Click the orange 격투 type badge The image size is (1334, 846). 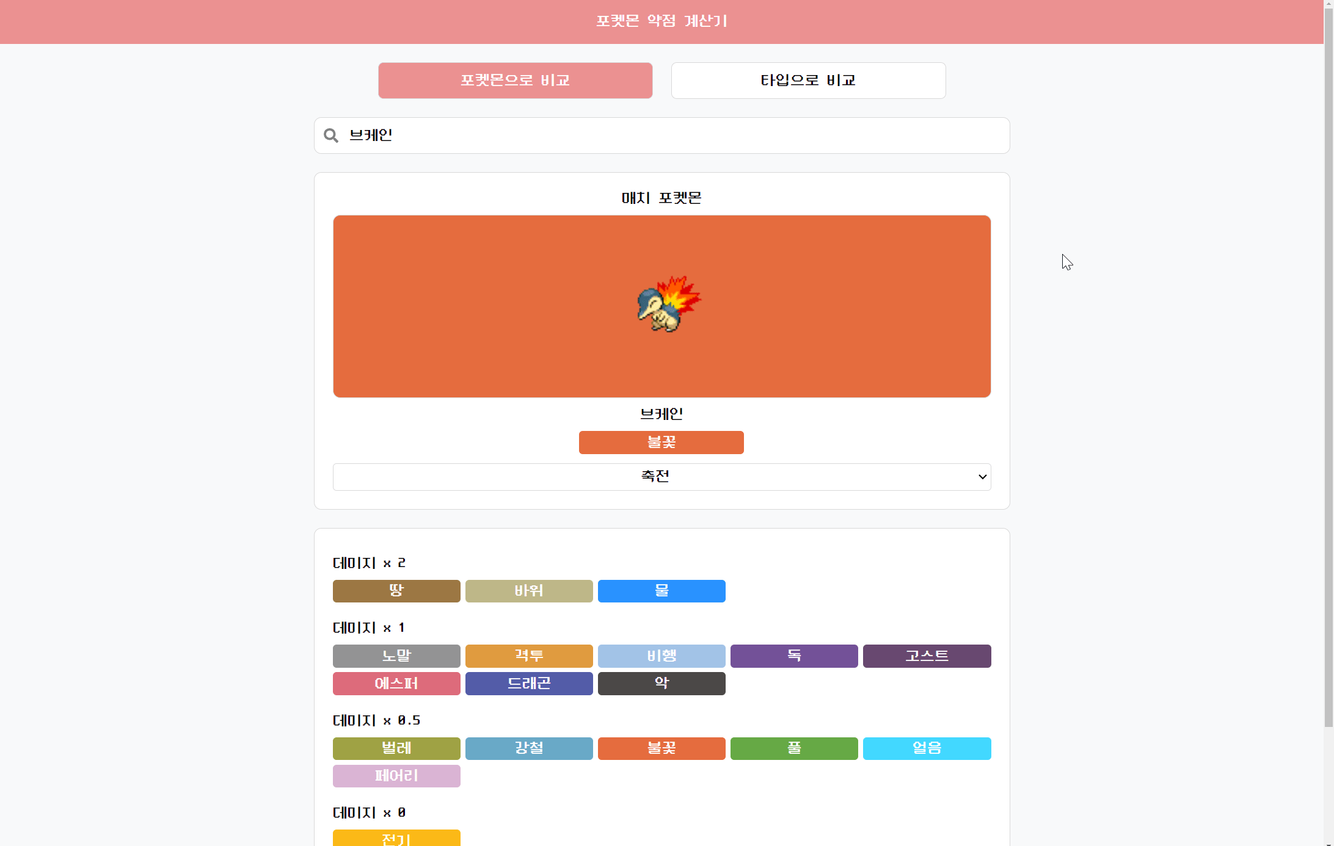click(x=528, y=656)
